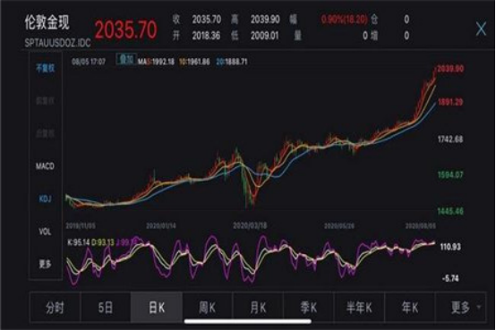Close the chart with the X icon
Screen dimensions: 496x330
481,29
